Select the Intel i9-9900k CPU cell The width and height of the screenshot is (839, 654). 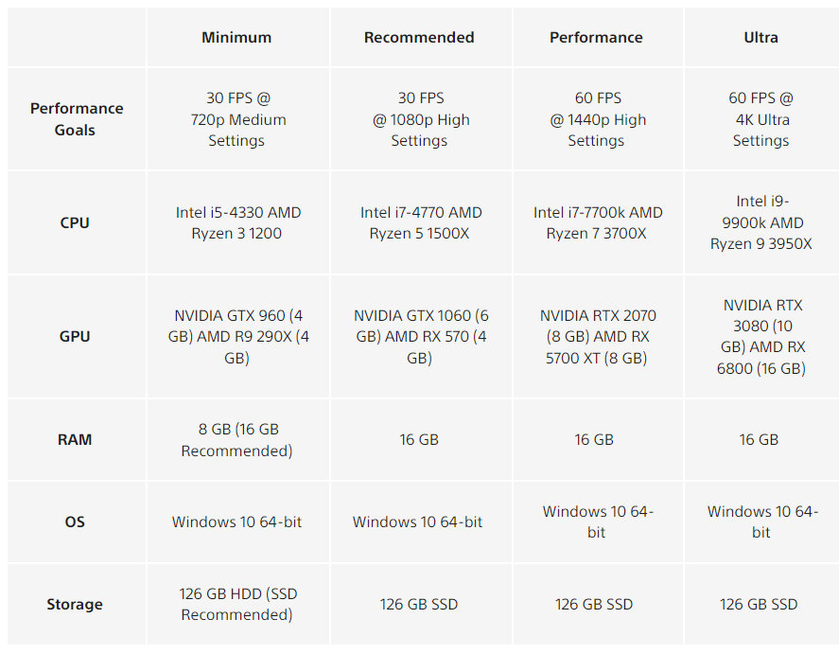pyautogui.click(x=761, y=223)
